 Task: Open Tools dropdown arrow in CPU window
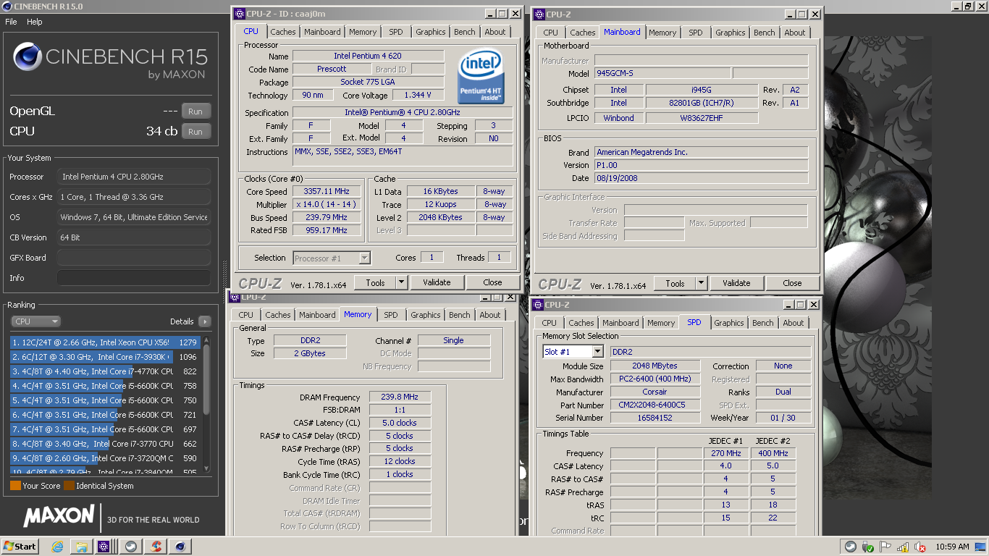coord(402,282)
